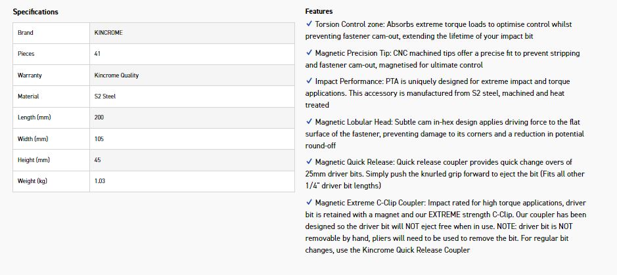The image size is (617, 275).
Task: Click the Kincrome Quality warranty value
Action: 116,75
